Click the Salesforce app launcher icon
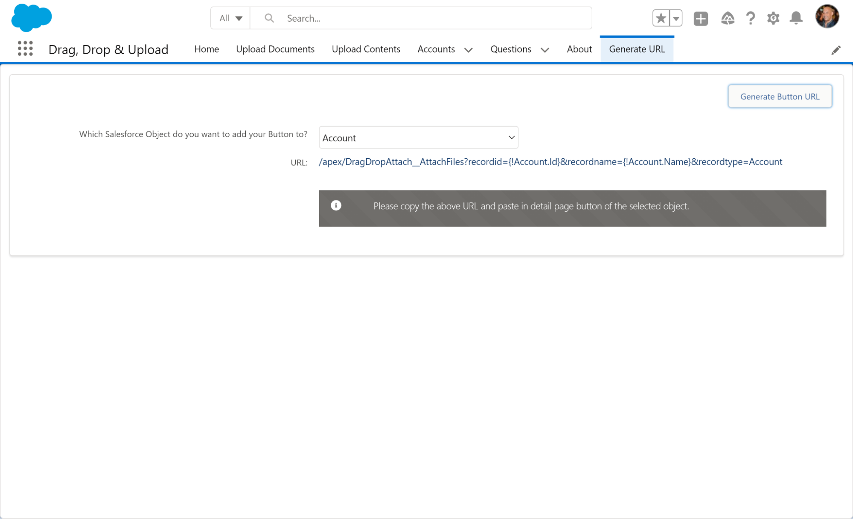Image resolution: width=853 pixels, height=519 pixels. (25, 48)
